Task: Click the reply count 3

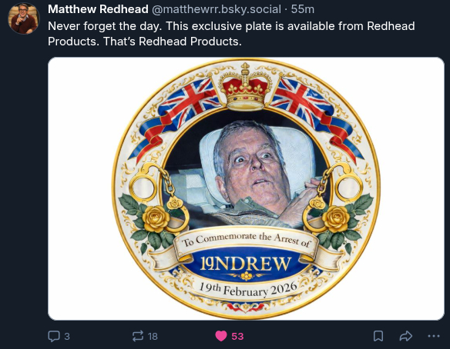Action: [67, 337]
